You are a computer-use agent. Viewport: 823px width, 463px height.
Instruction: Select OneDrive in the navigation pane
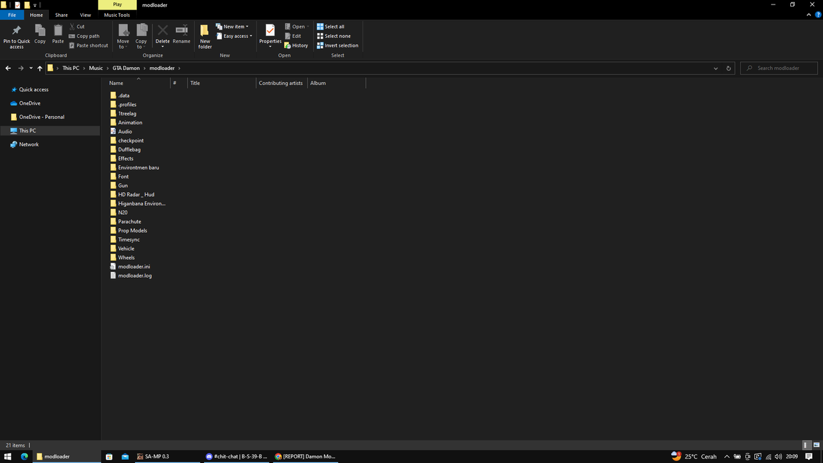30,103
